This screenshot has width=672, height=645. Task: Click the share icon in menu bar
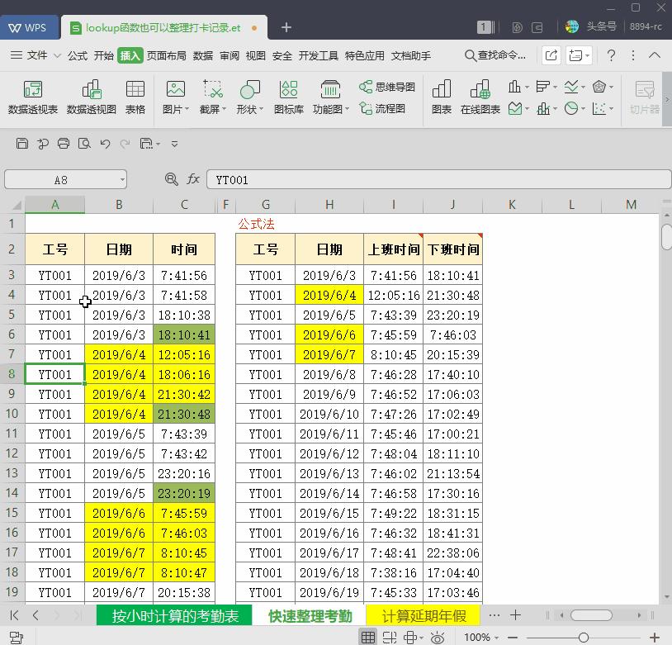click(x=551, y=55)
